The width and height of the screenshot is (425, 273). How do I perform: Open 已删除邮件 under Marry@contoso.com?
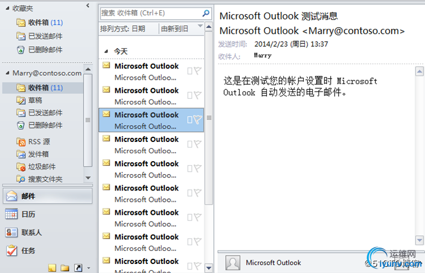click(x=40, y=125)
